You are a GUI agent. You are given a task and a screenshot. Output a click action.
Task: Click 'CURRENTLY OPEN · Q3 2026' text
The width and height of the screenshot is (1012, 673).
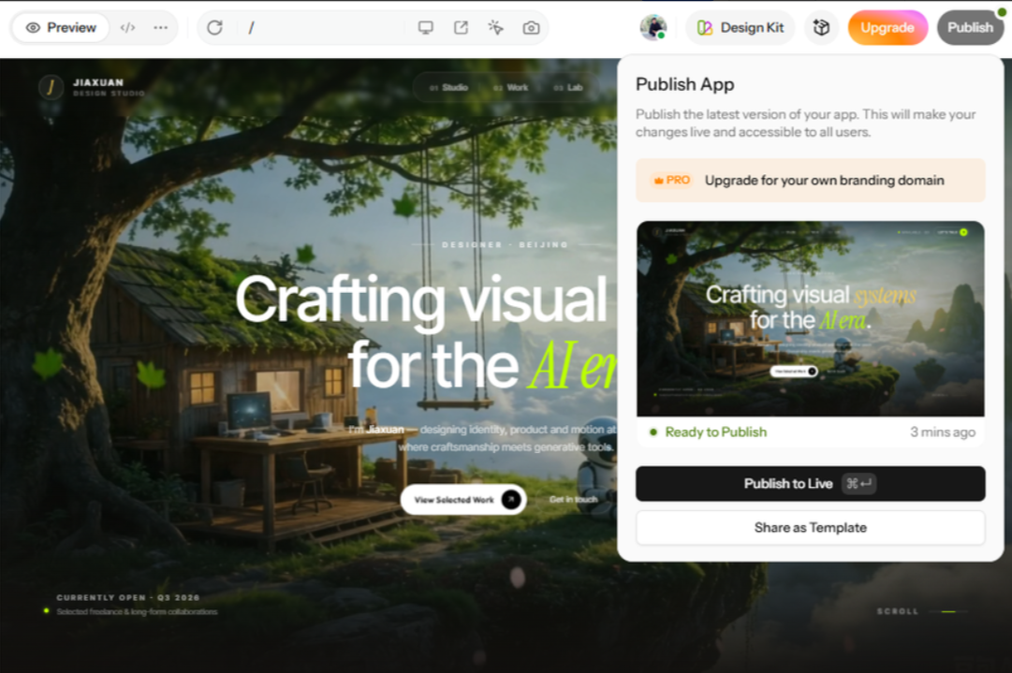[128, 597]
